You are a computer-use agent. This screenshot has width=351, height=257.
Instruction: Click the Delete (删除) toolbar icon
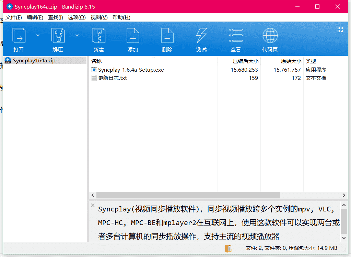[167, 36]
